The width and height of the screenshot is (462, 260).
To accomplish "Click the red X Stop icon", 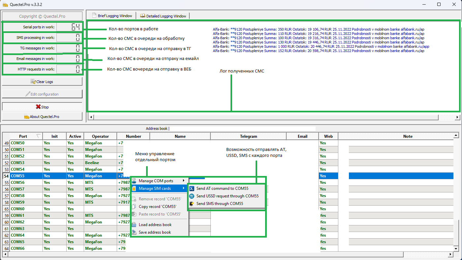I will (x=38, y=107).
